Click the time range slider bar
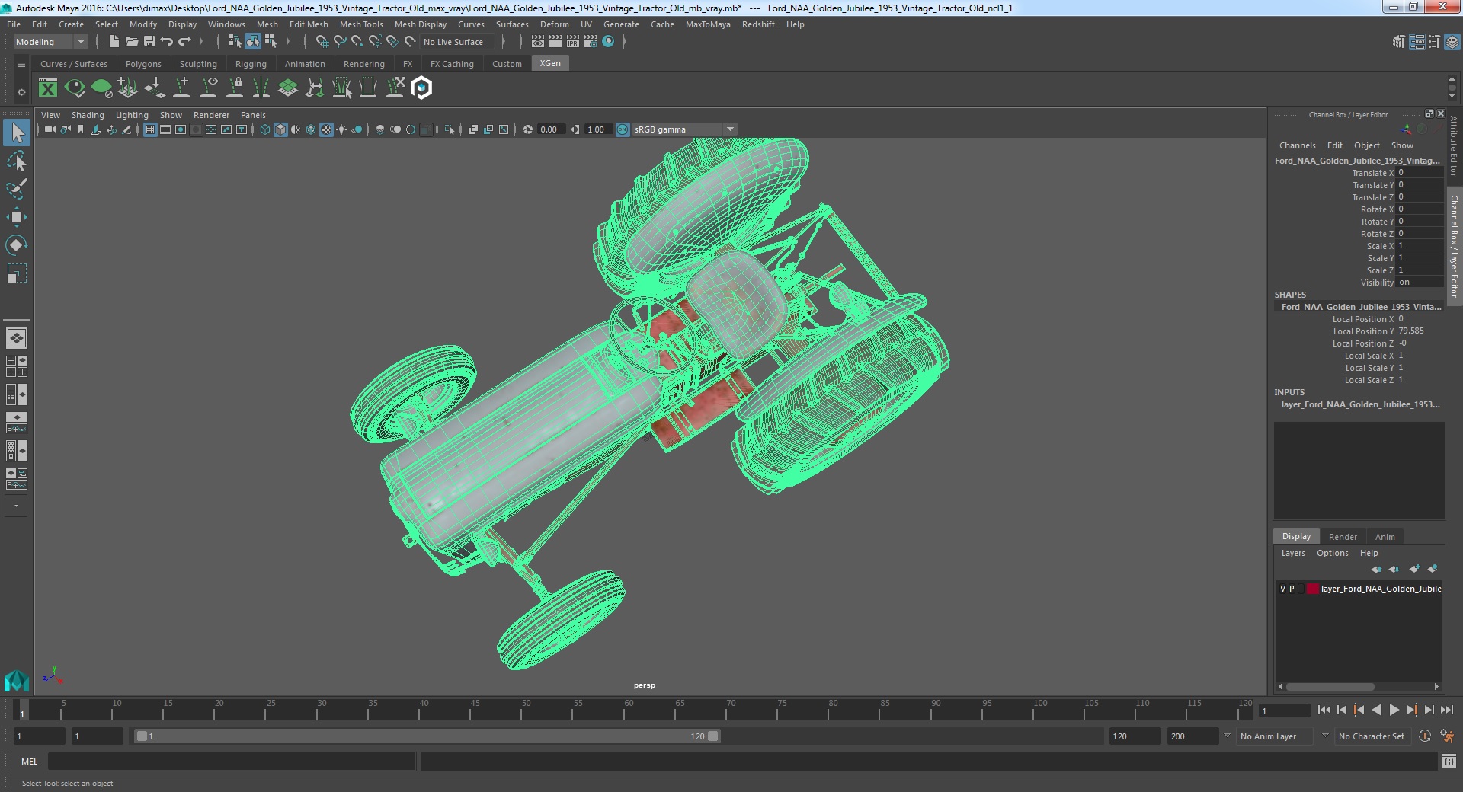Viewport: 1463px width, 792px height. 427,736
